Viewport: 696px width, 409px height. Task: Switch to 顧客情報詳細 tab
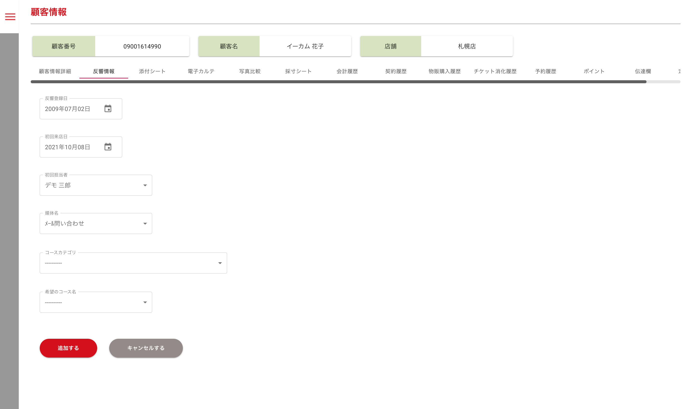point(55,71)
